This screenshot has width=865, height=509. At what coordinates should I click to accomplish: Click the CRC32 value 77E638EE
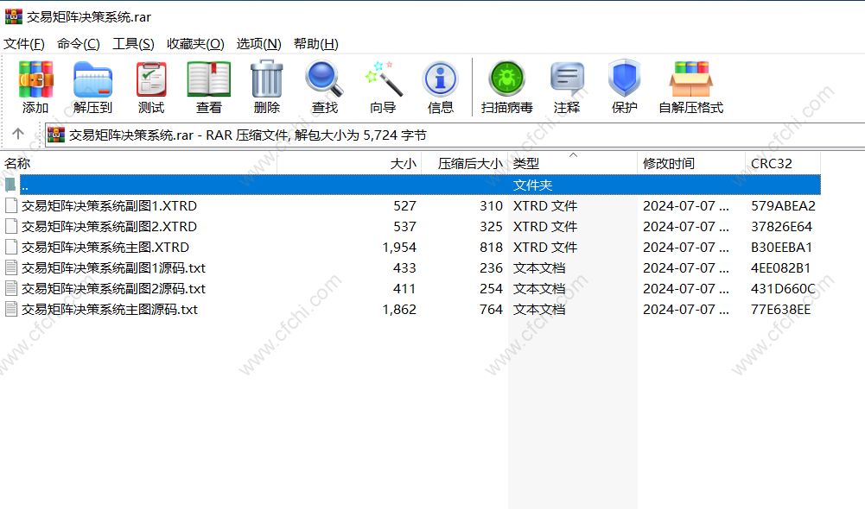tap(780, 309)
